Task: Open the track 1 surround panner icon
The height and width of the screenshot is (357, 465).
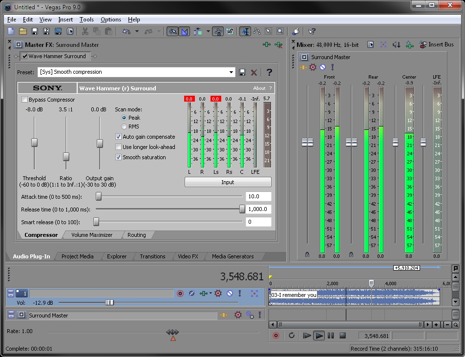Action: (254, 294)
